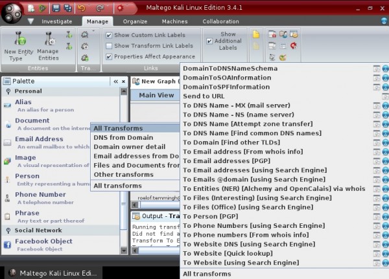Click the Facebook Object icon in Palette
Viewport: 389px width, 279px height.
pos(7,245)
